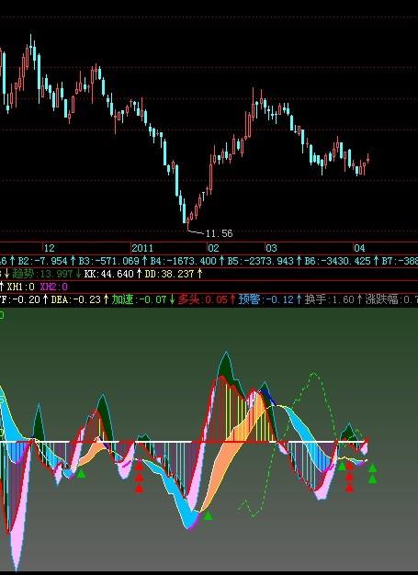Click the B4:-1673.400 indicator value

coord(184,261)
